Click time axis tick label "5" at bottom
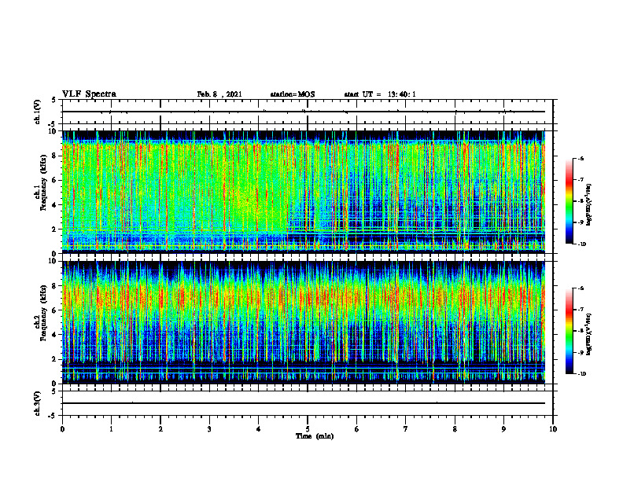 pos(308,429)
